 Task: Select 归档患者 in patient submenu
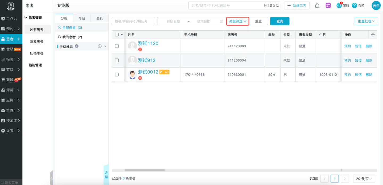[37, 53]
